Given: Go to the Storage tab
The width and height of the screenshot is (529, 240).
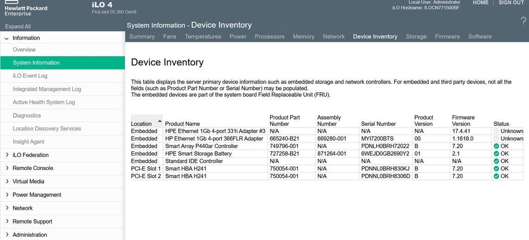Looking at the screenshot, I should [416, 37].
